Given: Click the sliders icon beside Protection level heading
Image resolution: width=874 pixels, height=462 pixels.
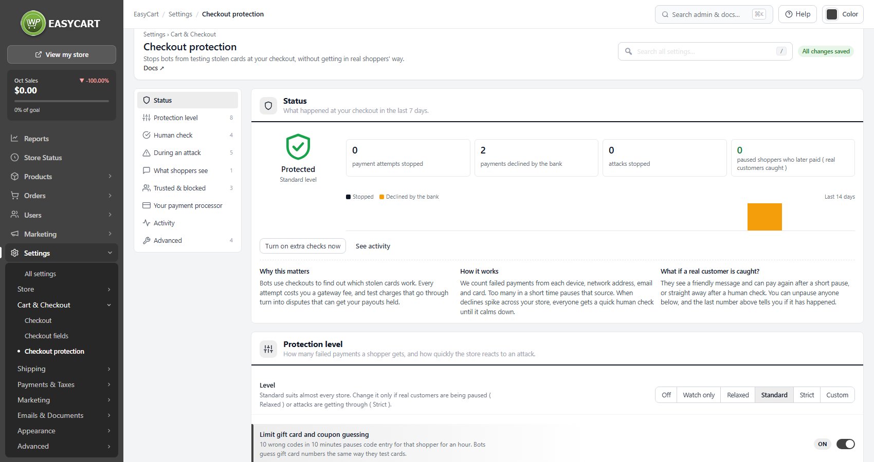Looking at the screenshot, I should (268, 349).
